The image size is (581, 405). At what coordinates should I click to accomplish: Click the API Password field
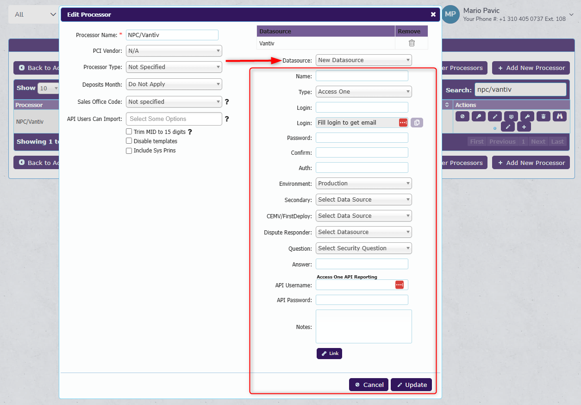pos(362,300)
